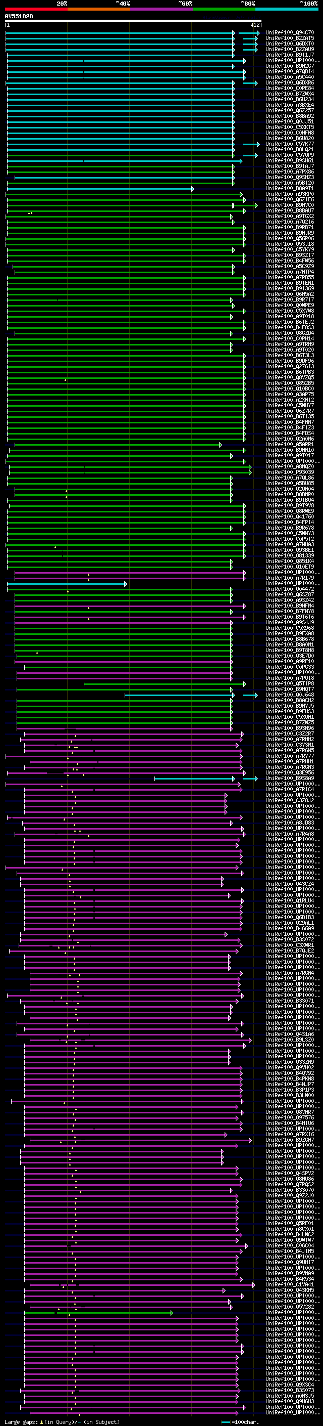Screen dimensions: 323x1426
Task: Select hit label UniRef100_A5C440
Action: pos(290,77)
